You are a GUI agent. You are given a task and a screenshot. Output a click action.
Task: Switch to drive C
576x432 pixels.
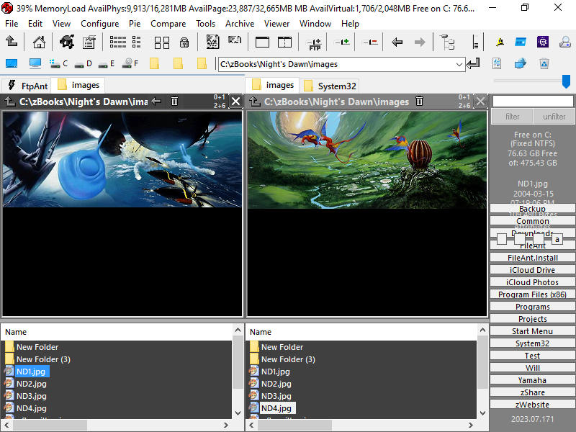click(59, 63)
